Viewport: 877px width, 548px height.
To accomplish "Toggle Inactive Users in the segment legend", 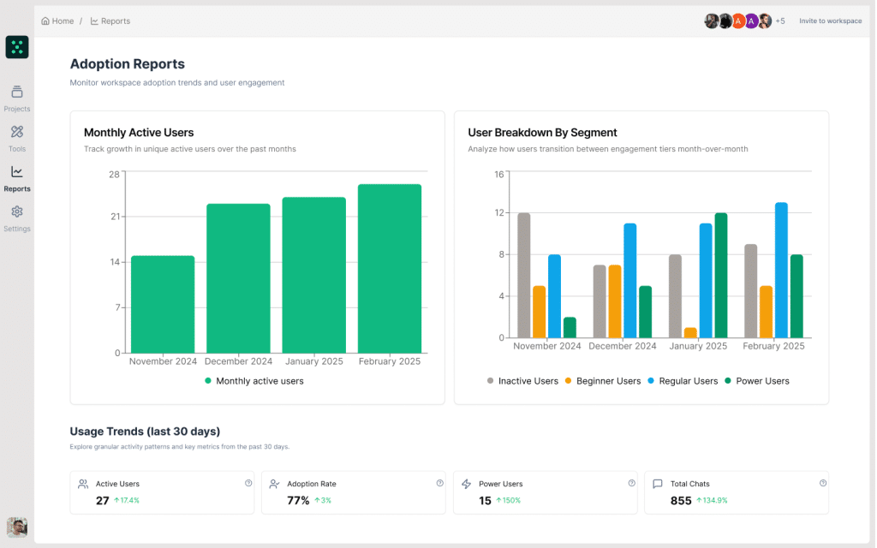I will click(x=522, y=380).
